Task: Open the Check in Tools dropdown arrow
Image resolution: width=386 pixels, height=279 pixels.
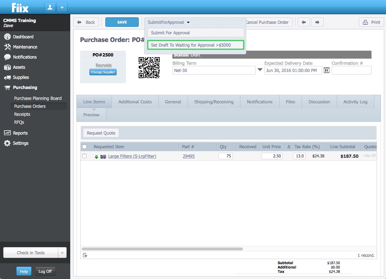Action: coord(62,253)
